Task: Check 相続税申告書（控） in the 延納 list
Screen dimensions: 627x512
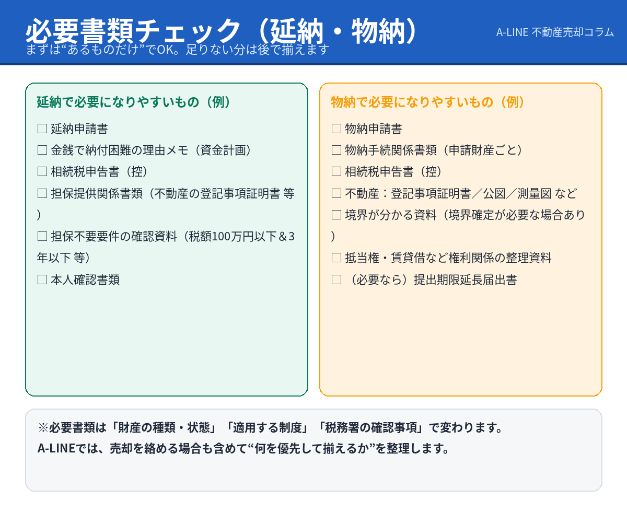Action: click(x=42, y=172)
